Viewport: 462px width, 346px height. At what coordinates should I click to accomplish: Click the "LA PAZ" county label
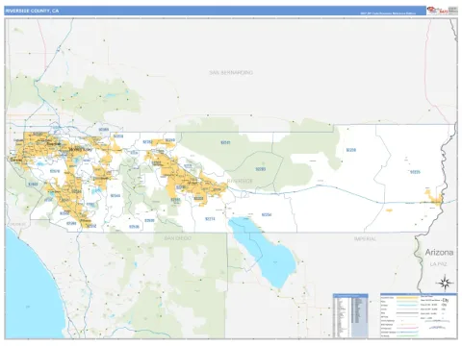click(x=439, y=264)
